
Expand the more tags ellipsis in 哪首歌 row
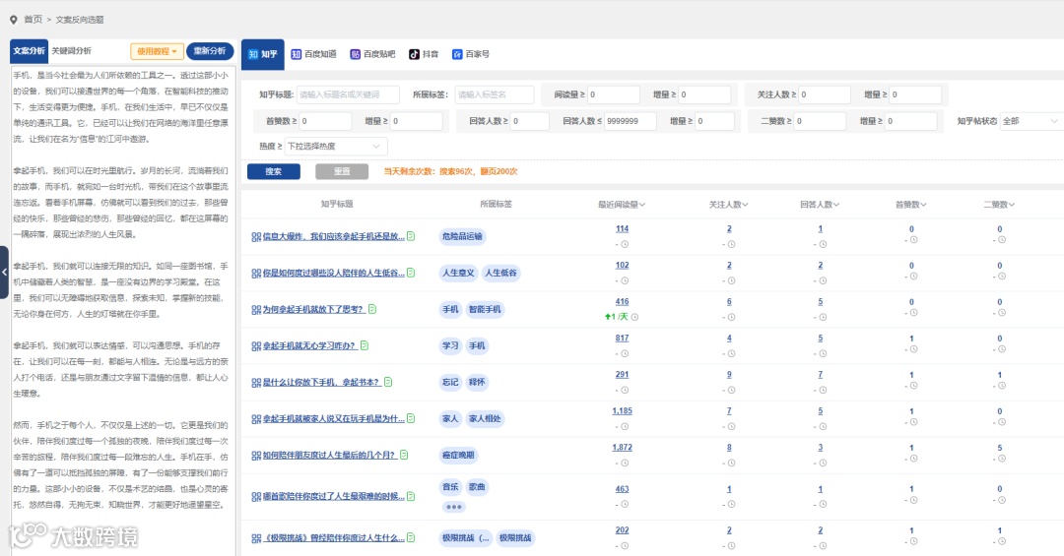tap(454, 507)
